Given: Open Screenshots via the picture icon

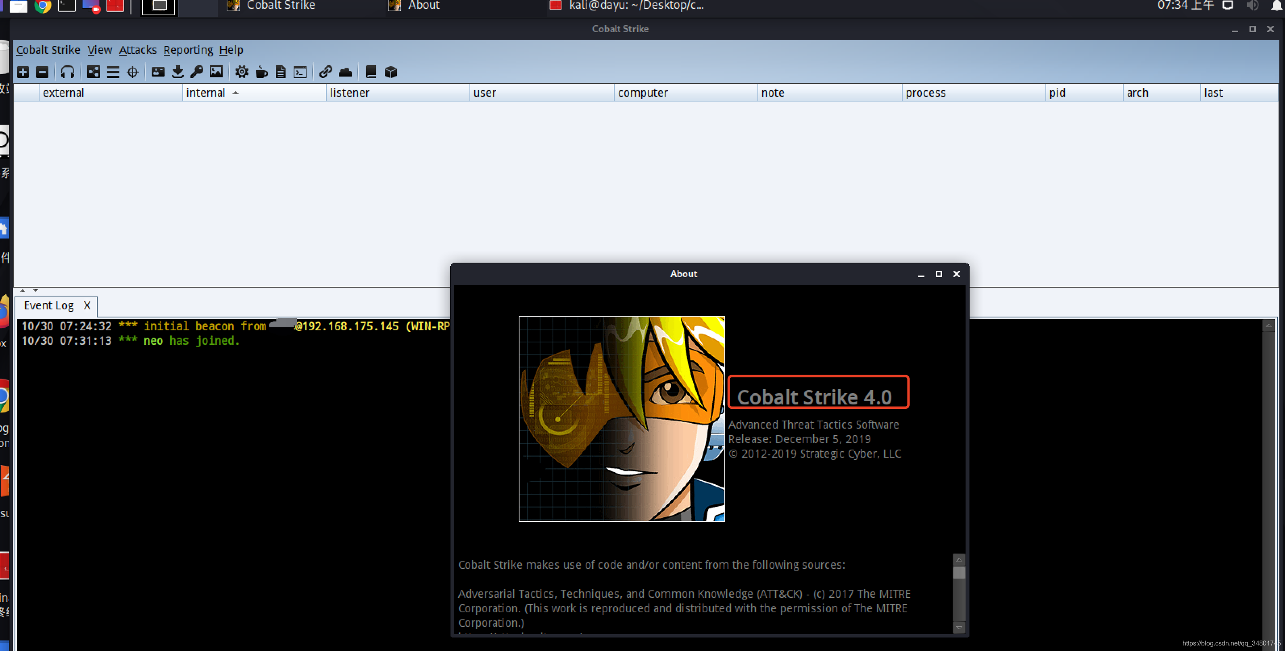Looking at the screenshot, I should coord(216,72).
